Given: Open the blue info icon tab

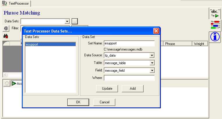Looking at the screenshot, I should [214, 37].
